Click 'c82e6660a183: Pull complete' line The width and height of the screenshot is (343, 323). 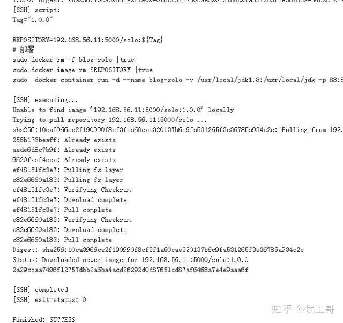coord(62,240)
